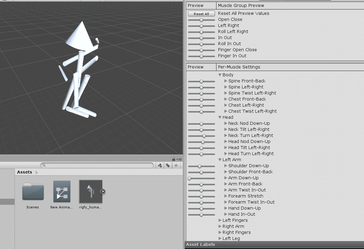The width and height of the screenshot is (364, 249).
Task: Adjust the Chest Twist Left-Right preview slider
Action: click(x=201, y=112)
